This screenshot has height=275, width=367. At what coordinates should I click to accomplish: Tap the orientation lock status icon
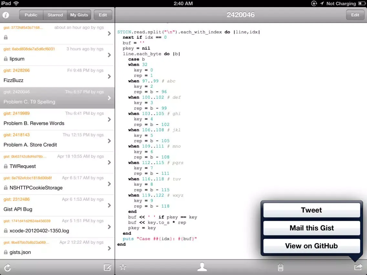[314, 3]
